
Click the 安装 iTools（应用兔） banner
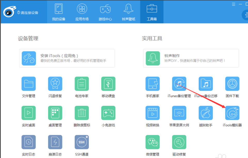coord(67,58)
